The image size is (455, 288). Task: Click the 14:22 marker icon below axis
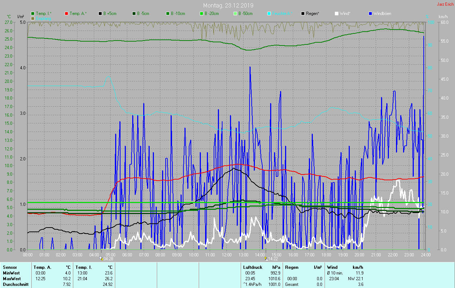[x=266, y=259]
